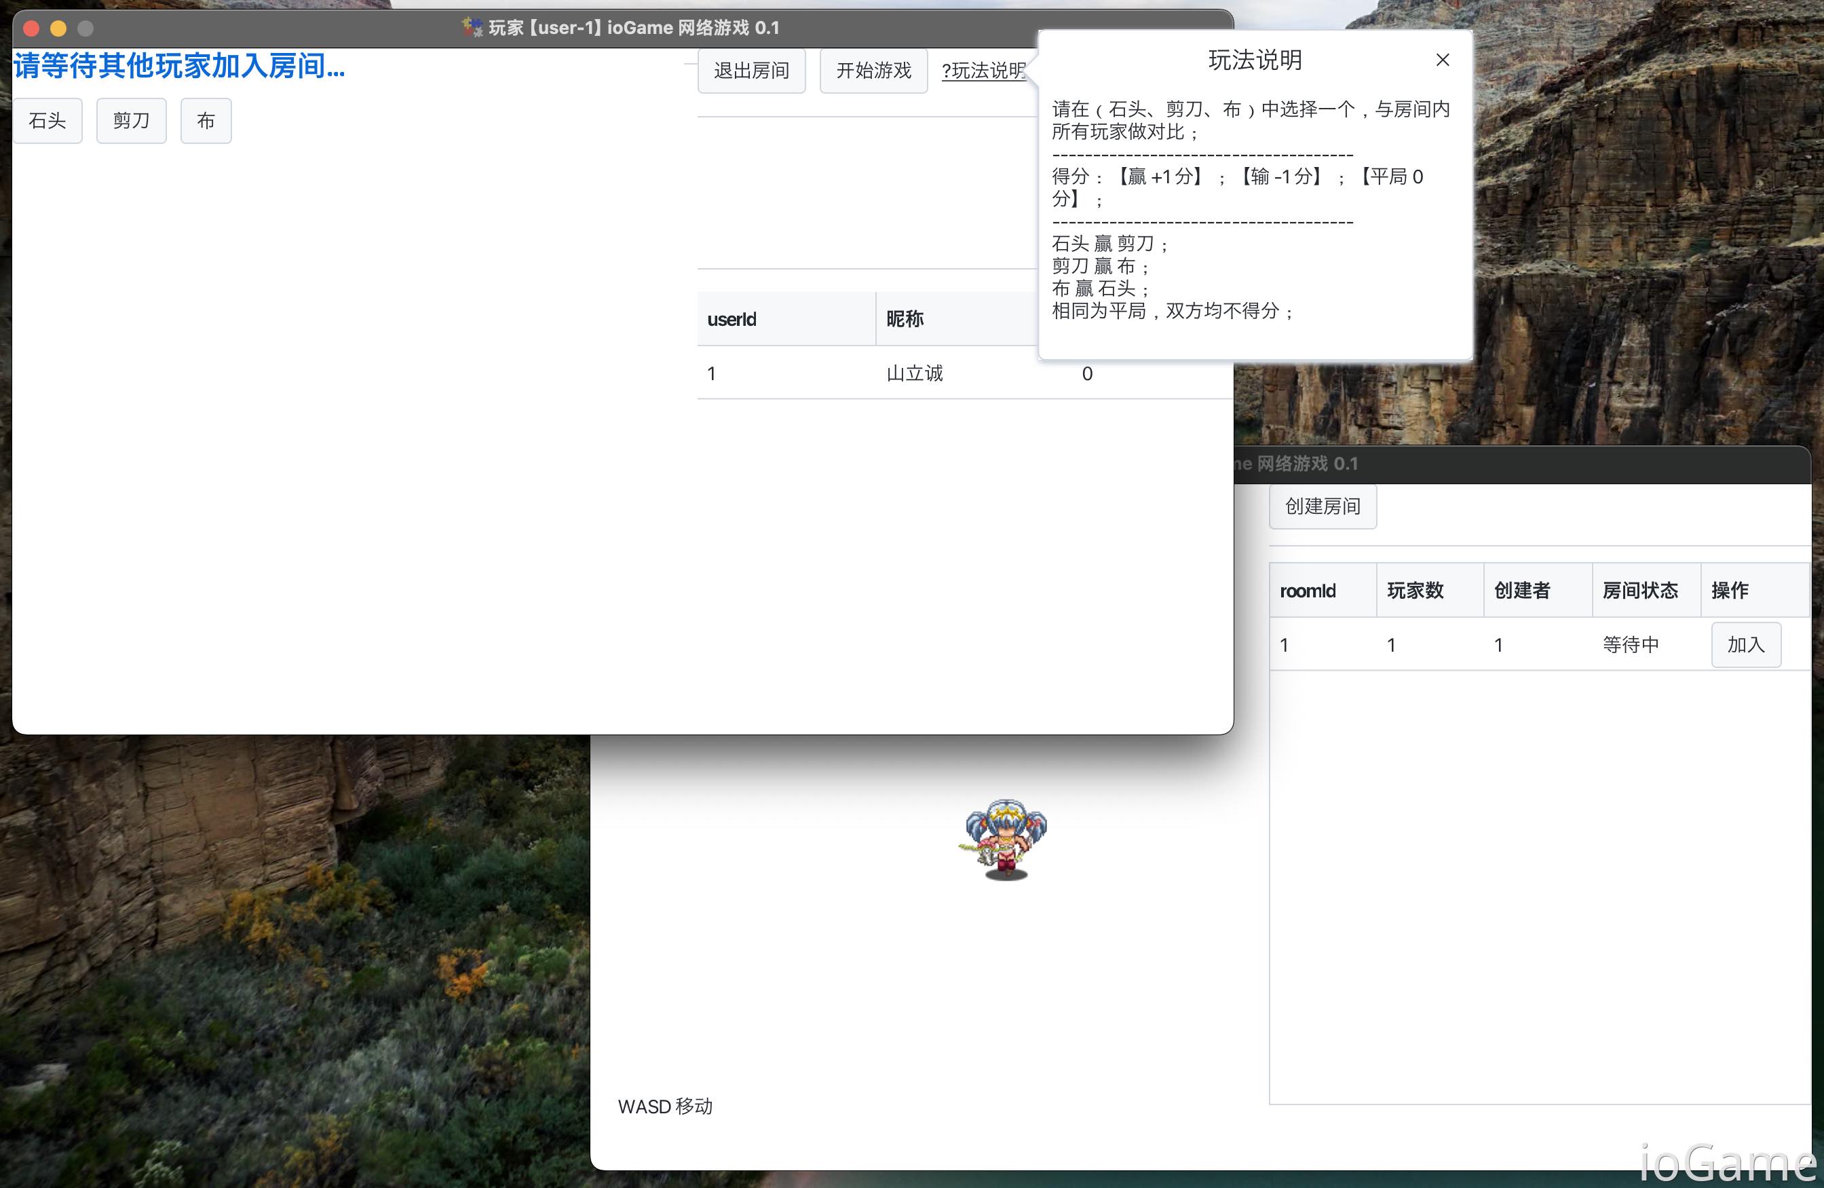Select the 布 (paper) button

coord(206,120)
